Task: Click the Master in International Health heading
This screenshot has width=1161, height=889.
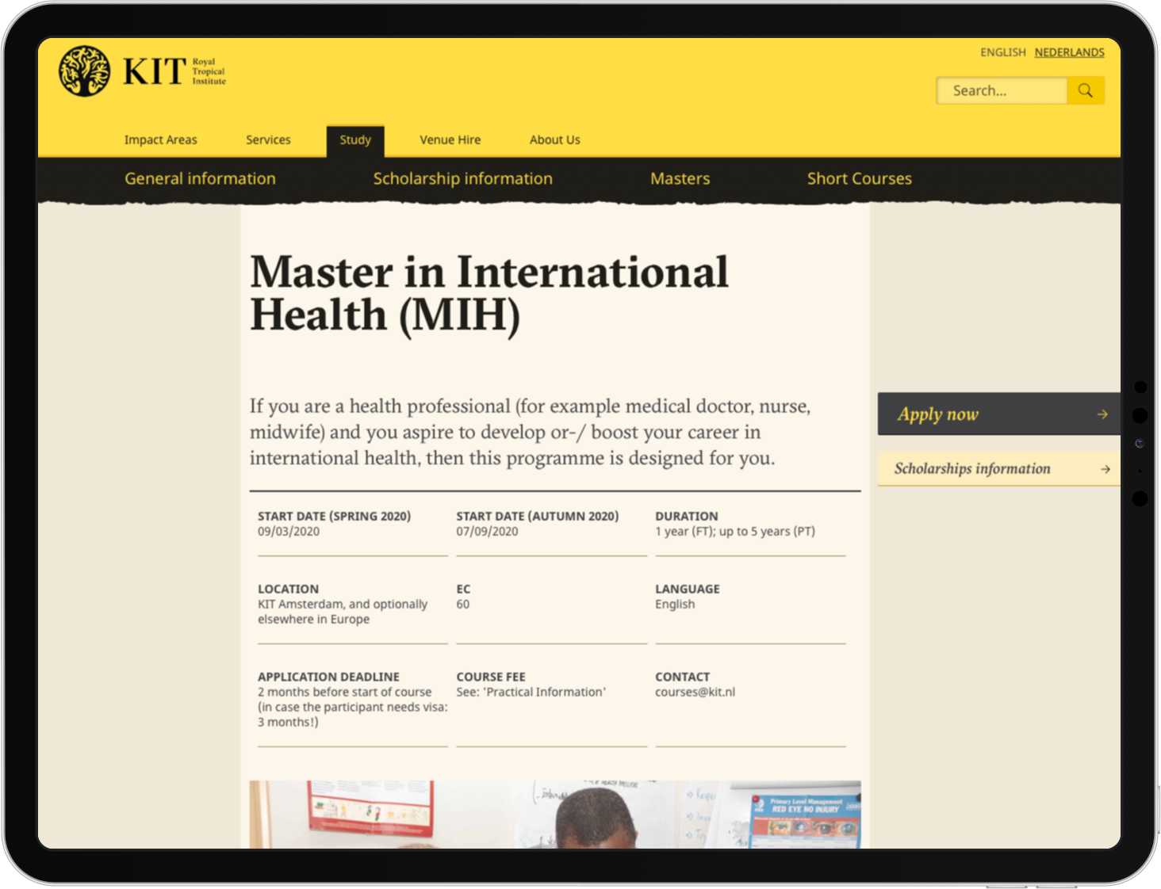Action: [489, 293]
